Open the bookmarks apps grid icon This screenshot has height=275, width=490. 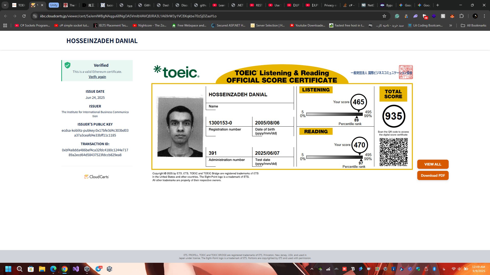point(5,25)
